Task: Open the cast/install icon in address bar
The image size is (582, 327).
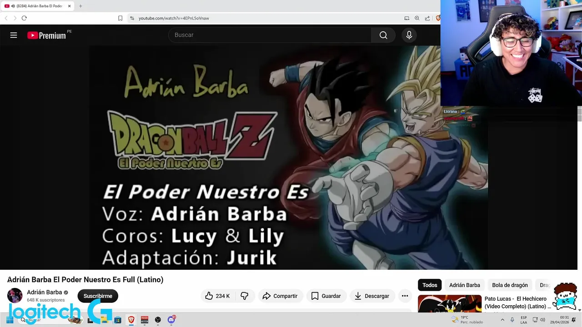Action: point(407,18)
